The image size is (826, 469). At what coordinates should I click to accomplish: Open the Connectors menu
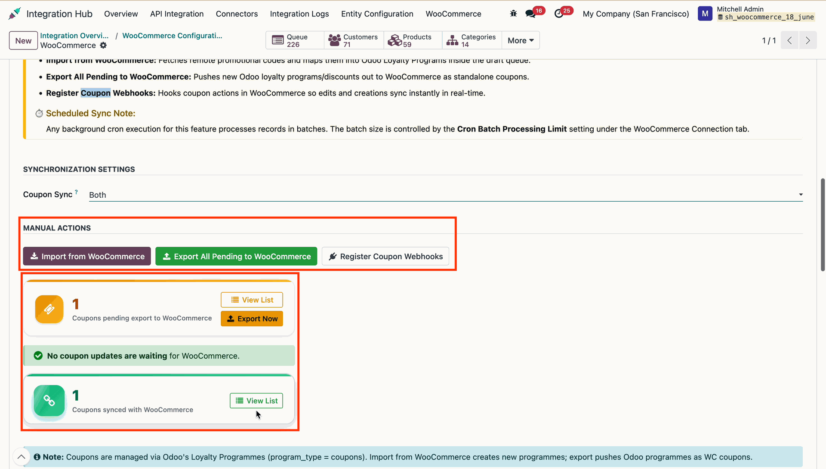tap(237, 14)
